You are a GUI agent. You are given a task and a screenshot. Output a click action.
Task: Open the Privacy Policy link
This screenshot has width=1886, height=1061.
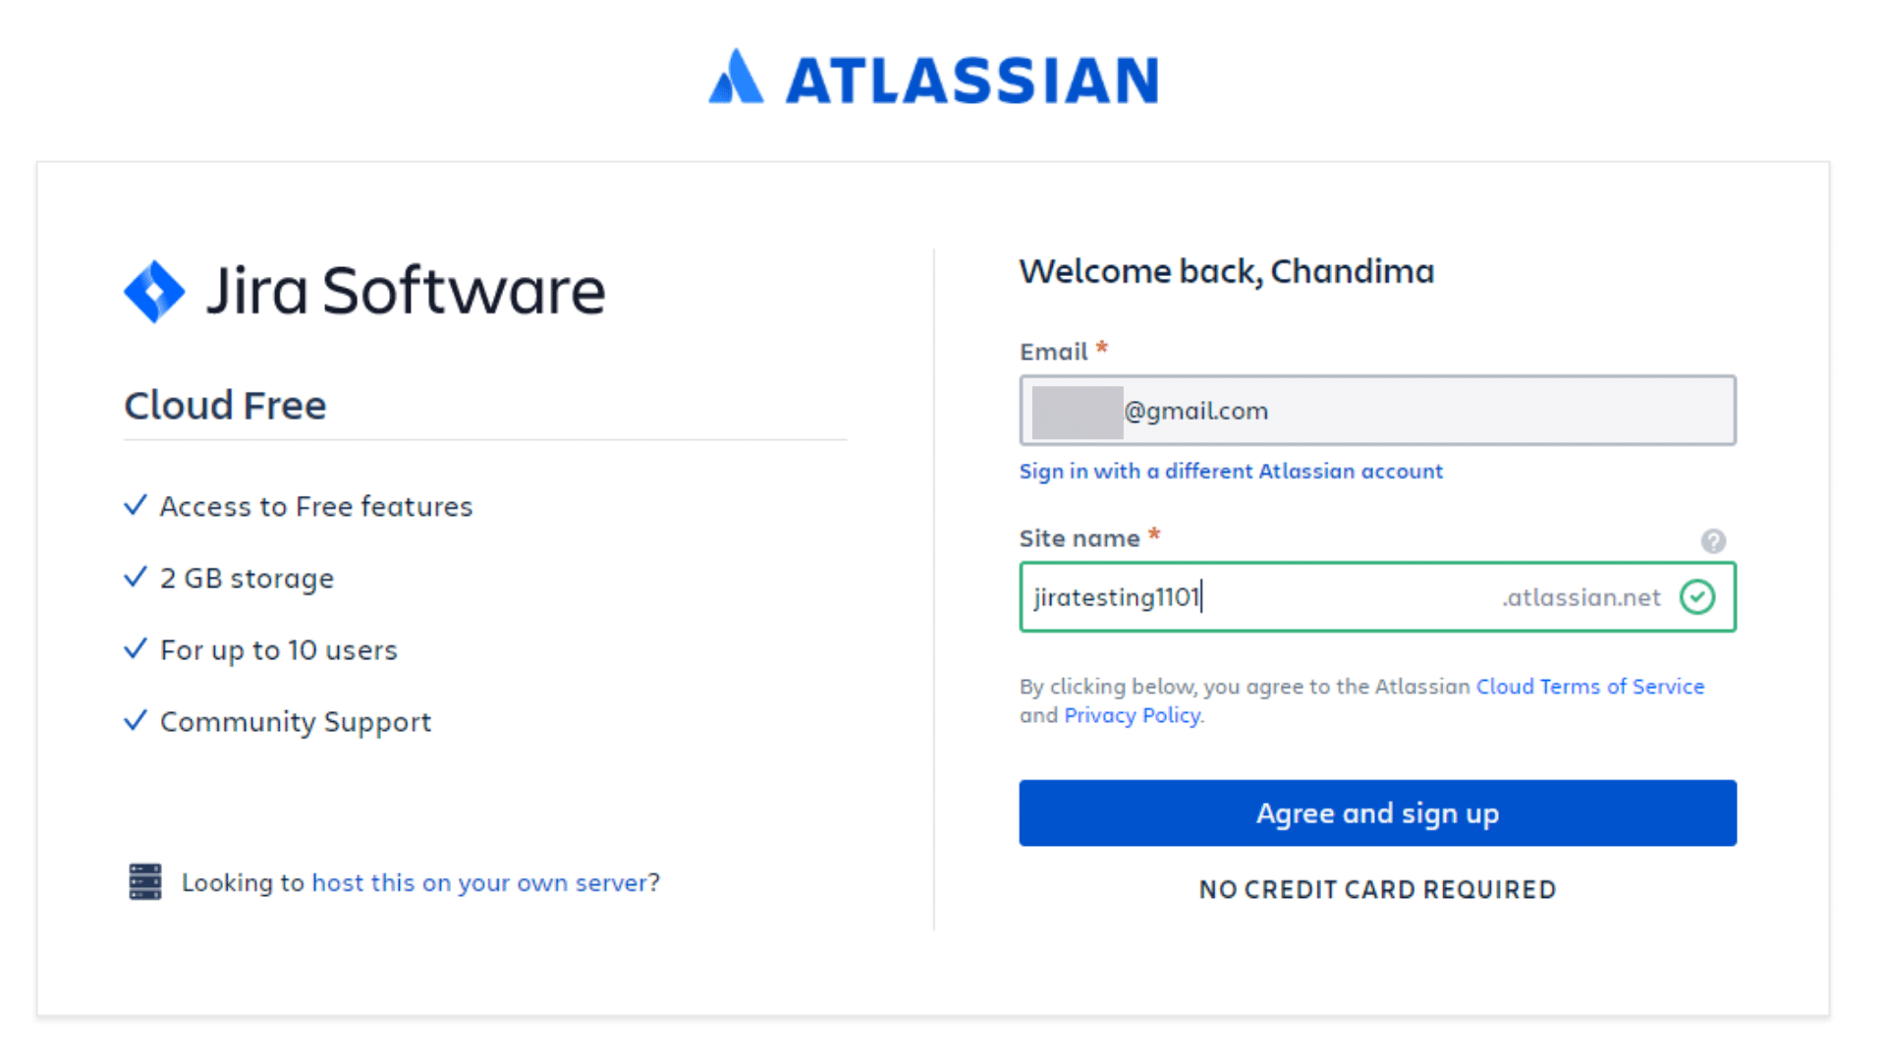[1132, 715]
